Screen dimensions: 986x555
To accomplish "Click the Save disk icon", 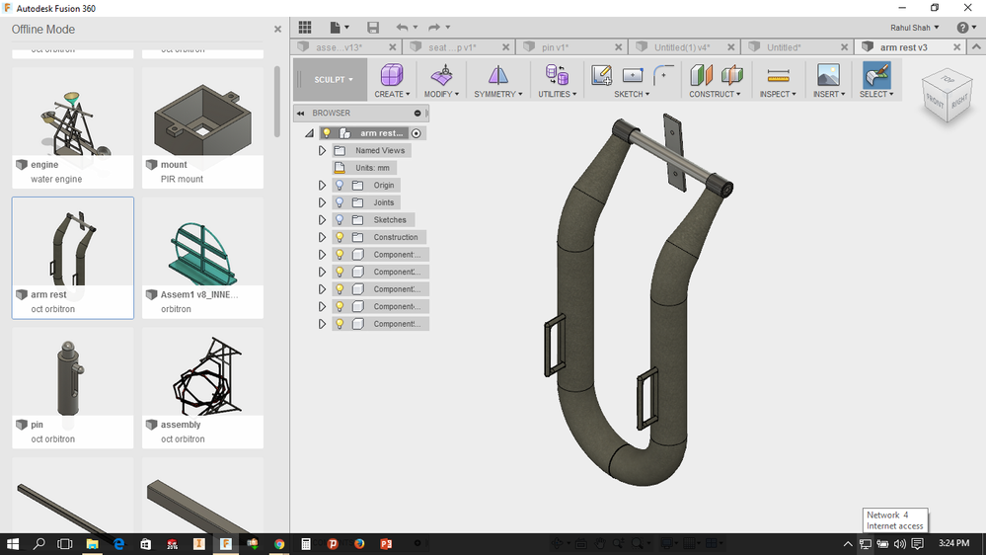I will point(372,28).
